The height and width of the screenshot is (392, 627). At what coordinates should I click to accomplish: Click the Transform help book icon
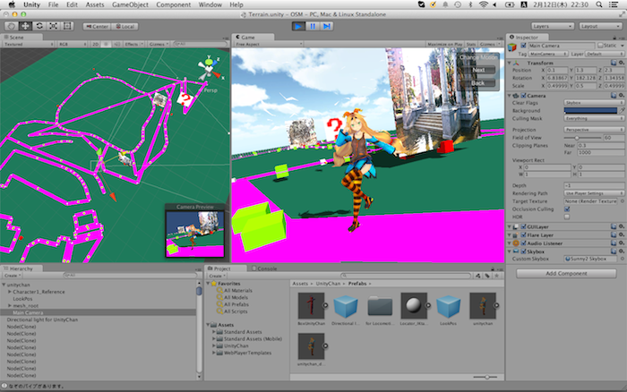(614, 63)
